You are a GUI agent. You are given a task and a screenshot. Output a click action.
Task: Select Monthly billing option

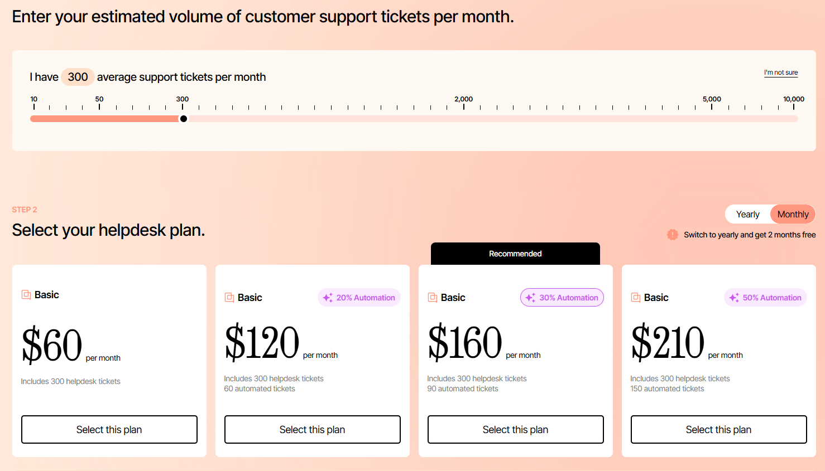793,214
